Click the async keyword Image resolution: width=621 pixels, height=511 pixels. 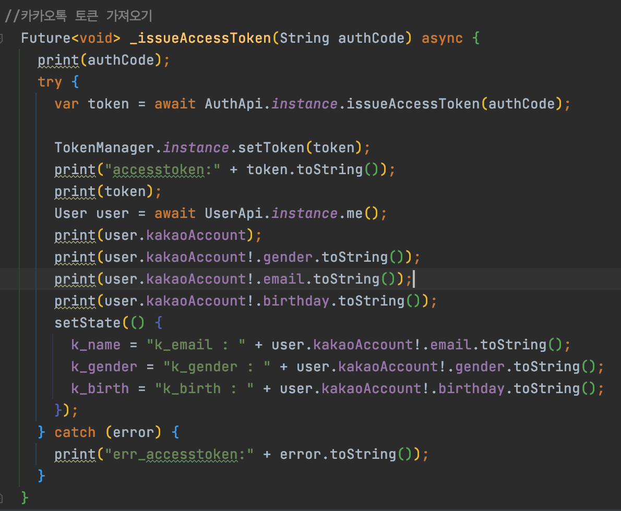click(442, 38)
